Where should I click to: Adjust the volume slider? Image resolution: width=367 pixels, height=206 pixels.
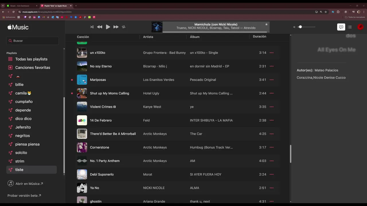click(307, 27)
